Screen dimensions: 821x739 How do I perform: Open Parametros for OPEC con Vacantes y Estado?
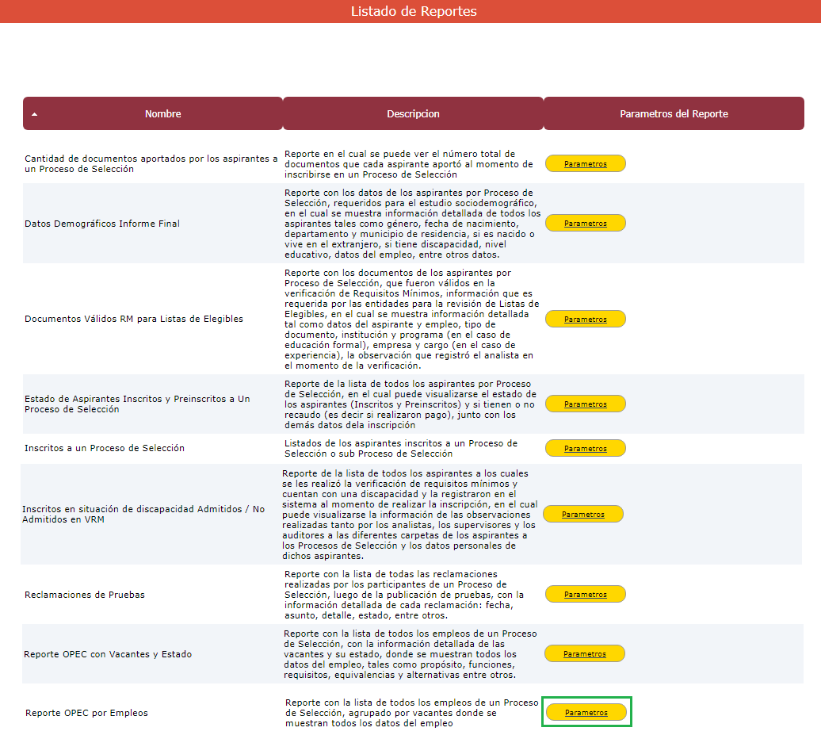[585, 653]
